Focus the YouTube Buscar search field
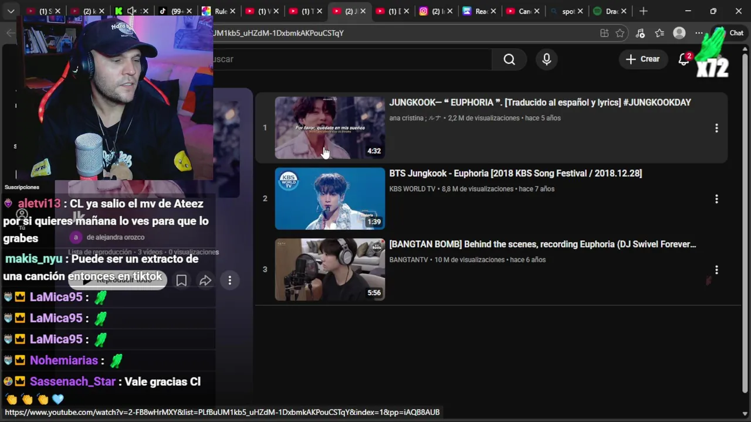Screen dimensions: 751x422 coord(352,59)
